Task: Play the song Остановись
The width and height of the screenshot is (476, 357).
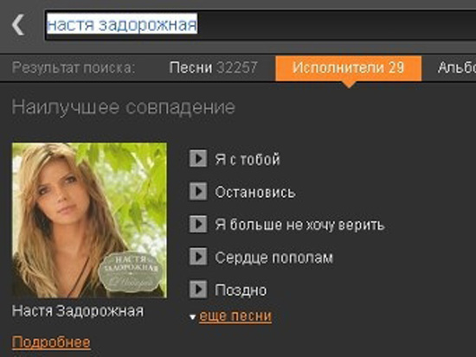Action: click(198, 191)
